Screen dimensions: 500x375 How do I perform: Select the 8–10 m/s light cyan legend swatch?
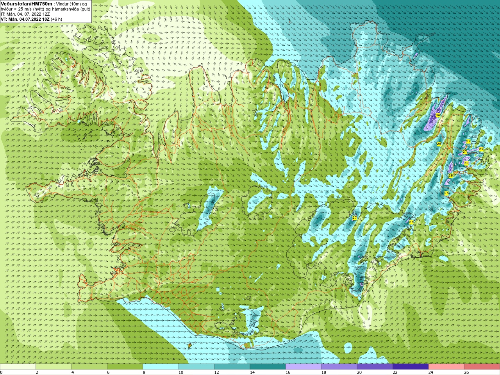[x=161, y=367]
